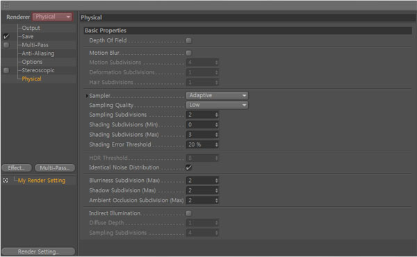Click the Render Setting... button
Screen dimensions: 417x257
tap(38, 251)
